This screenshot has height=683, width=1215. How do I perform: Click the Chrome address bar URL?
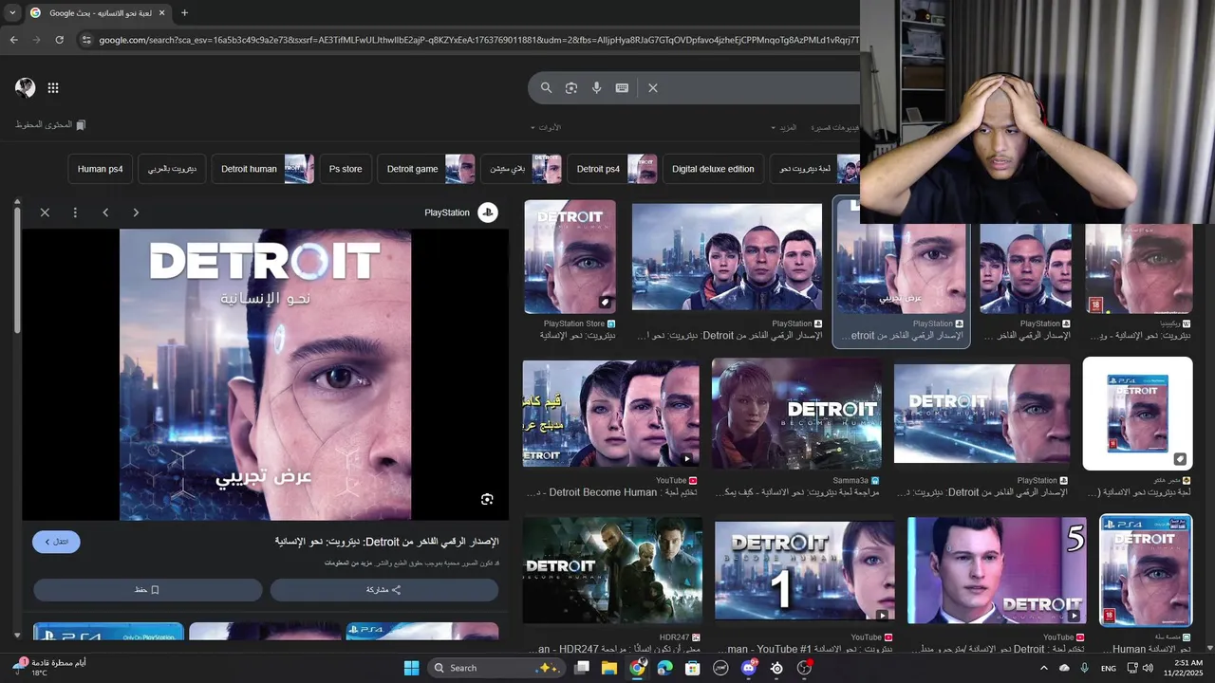pyautogui.click(x=478, y=40)
